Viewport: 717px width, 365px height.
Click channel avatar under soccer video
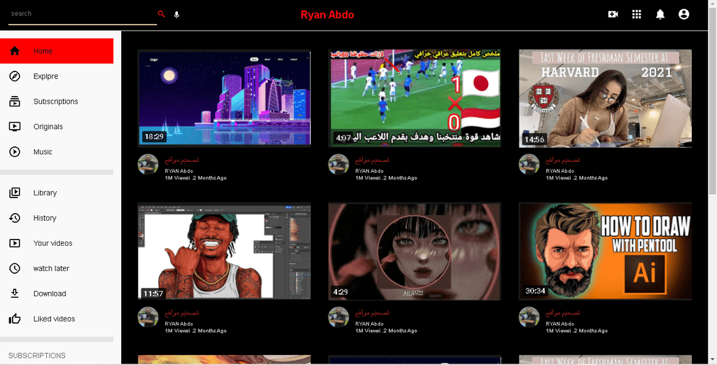tap(338, 164)
